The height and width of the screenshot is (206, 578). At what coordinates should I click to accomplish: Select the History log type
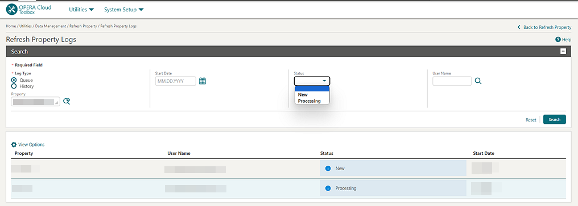pos(14,86)
